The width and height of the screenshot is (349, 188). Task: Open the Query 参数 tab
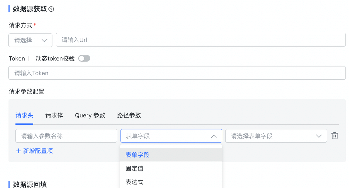point(90,115)
